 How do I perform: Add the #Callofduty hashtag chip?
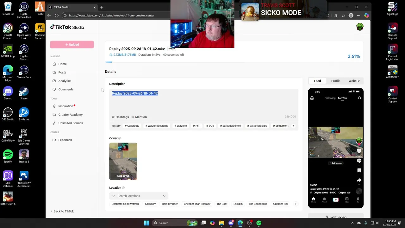pyautogui.click(x=132, y=126)
